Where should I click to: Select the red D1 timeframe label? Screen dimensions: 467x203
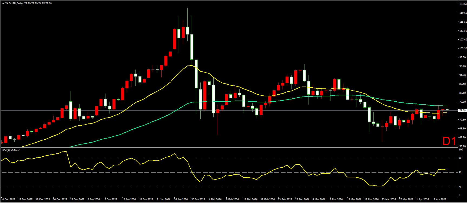(x=449, y=141)
